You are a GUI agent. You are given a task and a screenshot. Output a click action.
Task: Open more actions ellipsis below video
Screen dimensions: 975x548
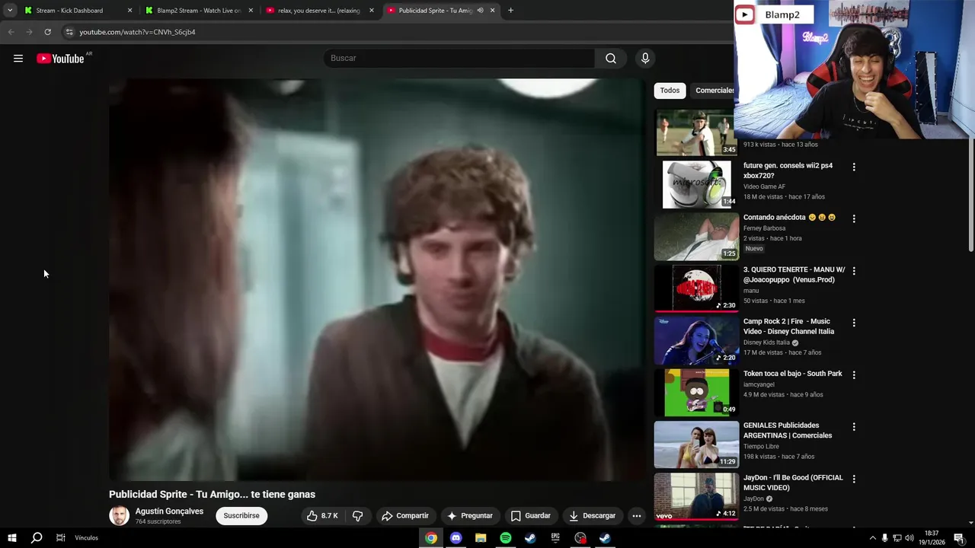(x=637, y=515)
